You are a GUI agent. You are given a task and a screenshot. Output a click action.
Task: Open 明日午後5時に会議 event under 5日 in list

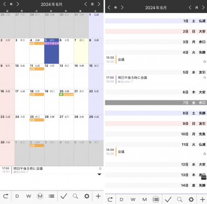pos(156,80)
